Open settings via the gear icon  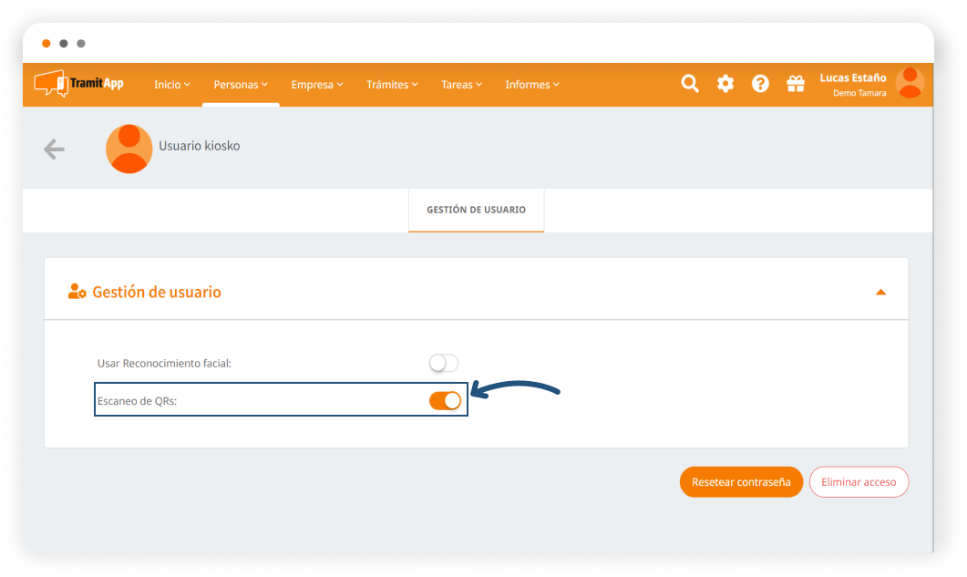click(x=725, y=84)
